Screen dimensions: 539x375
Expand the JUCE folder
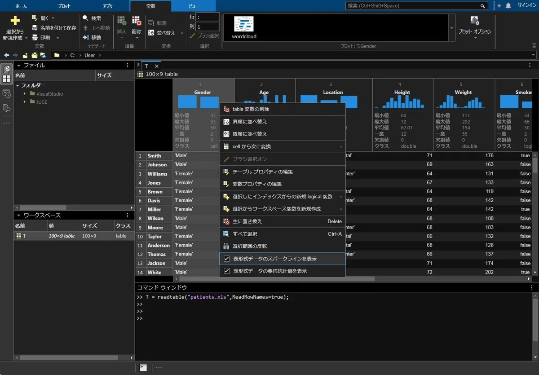click(25, 102)
